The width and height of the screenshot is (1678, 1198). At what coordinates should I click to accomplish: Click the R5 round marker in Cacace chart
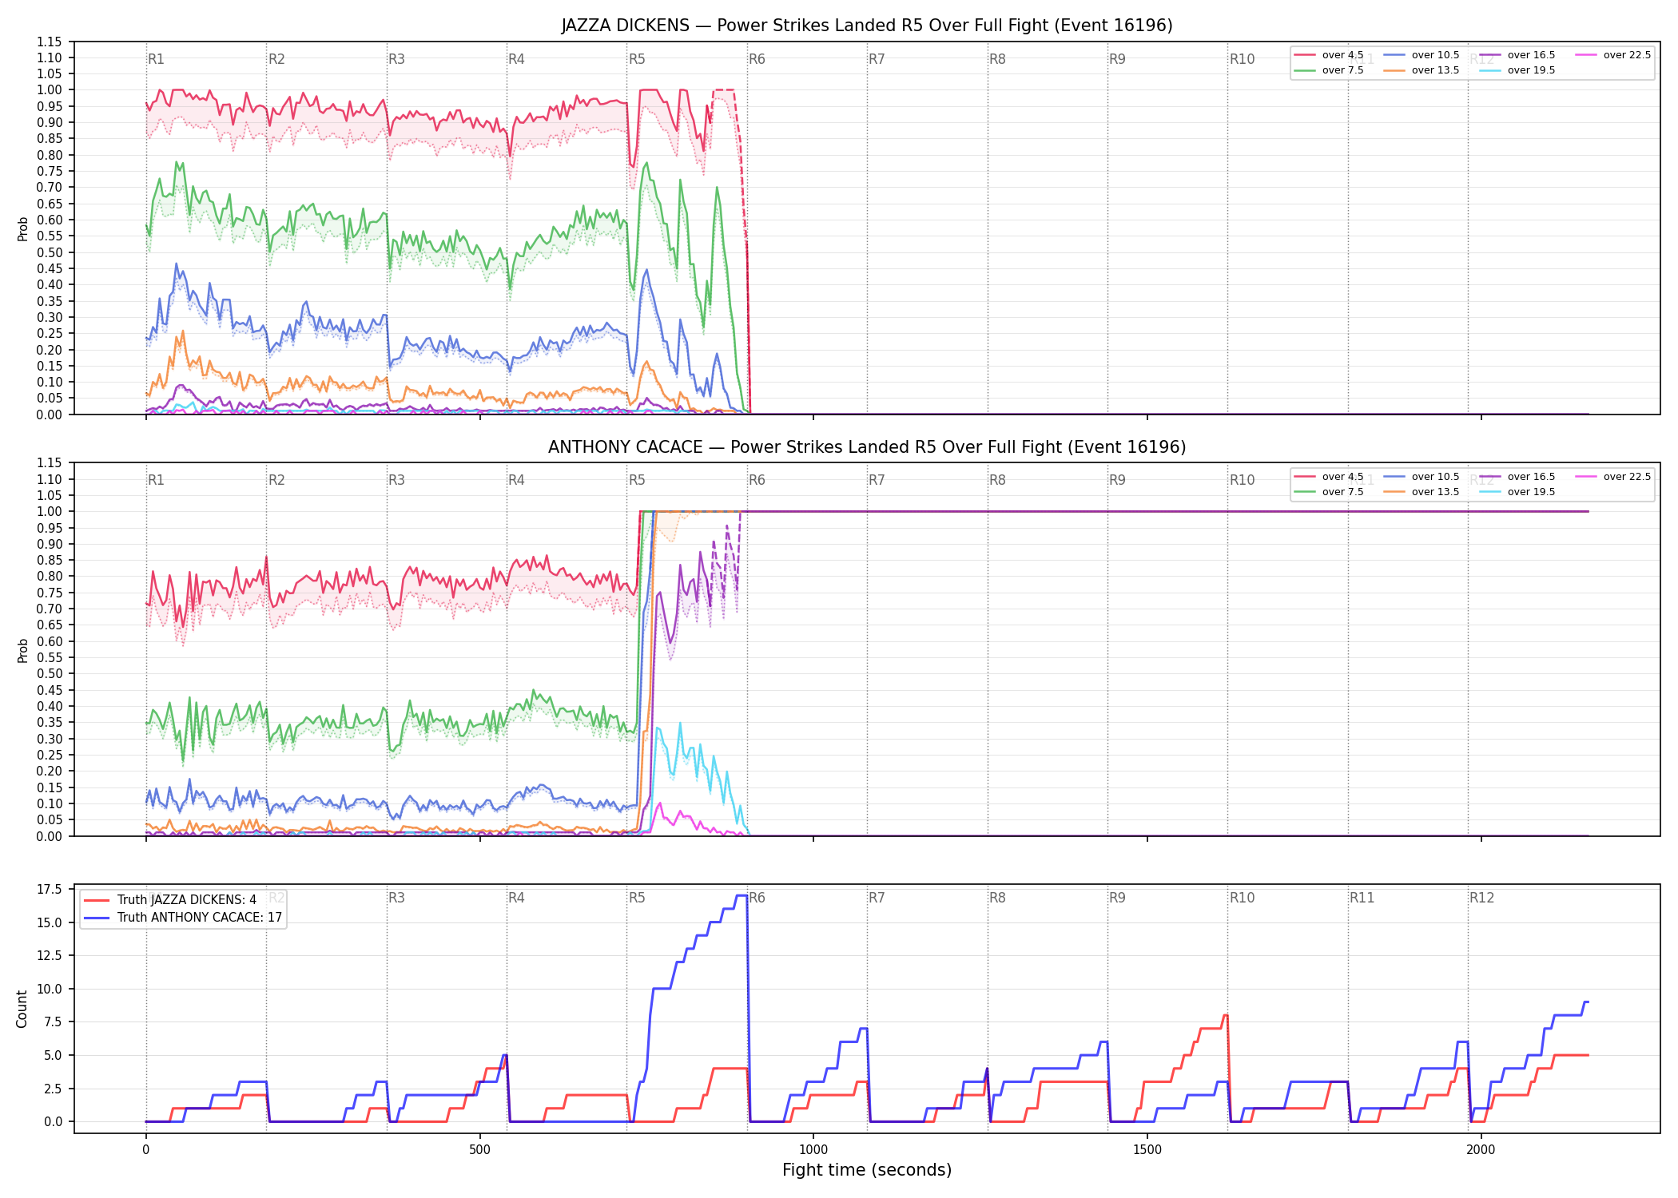point(637,480)
